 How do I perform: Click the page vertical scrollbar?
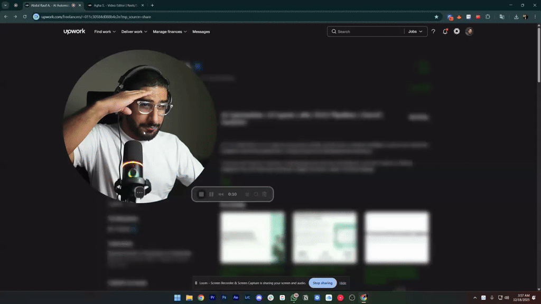[x=538, y=55]
